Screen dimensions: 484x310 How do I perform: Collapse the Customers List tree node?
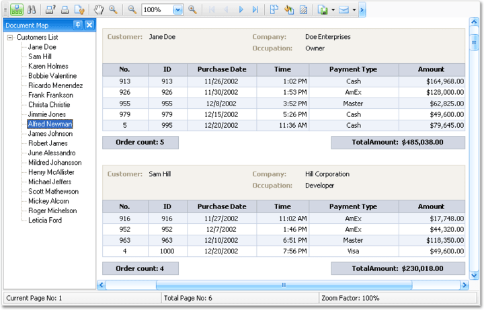coord(9,38)
